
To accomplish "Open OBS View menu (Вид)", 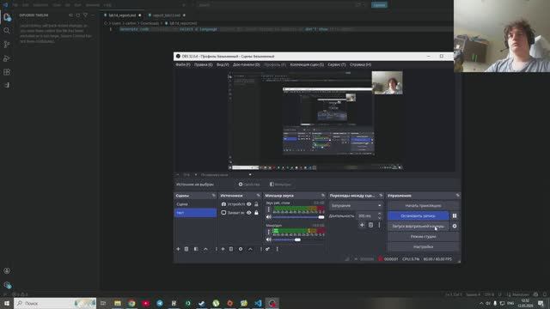I will [x=223, y=64].
